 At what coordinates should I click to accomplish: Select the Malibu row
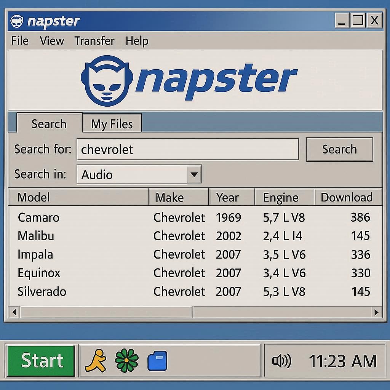pyautogui.click(x=195, y=236)
